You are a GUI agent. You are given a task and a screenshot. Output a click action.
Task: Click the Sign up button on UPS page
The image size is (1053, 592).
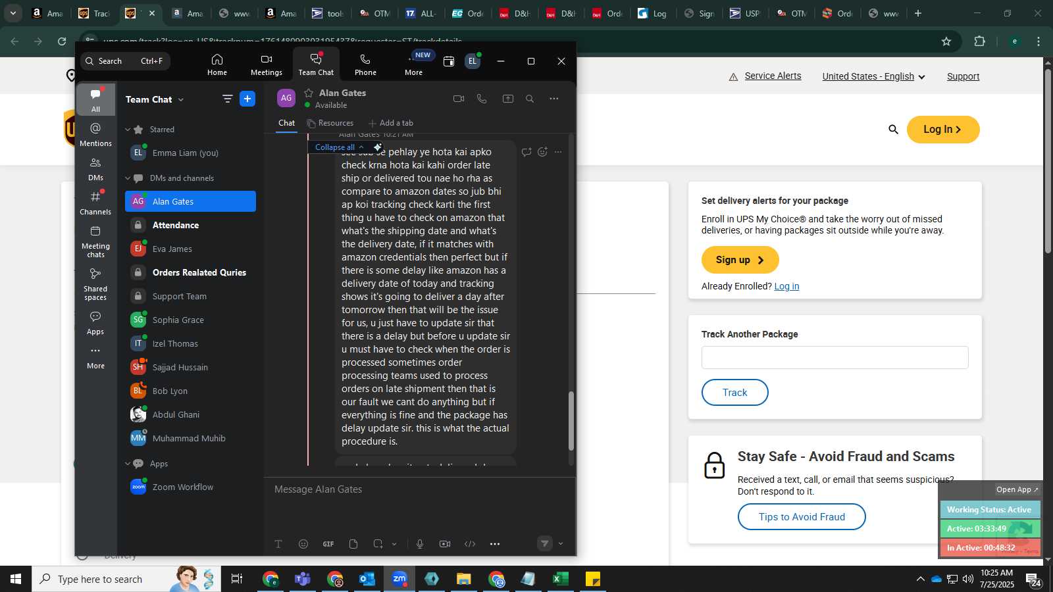pyautogui.click(x=740, y=260)
